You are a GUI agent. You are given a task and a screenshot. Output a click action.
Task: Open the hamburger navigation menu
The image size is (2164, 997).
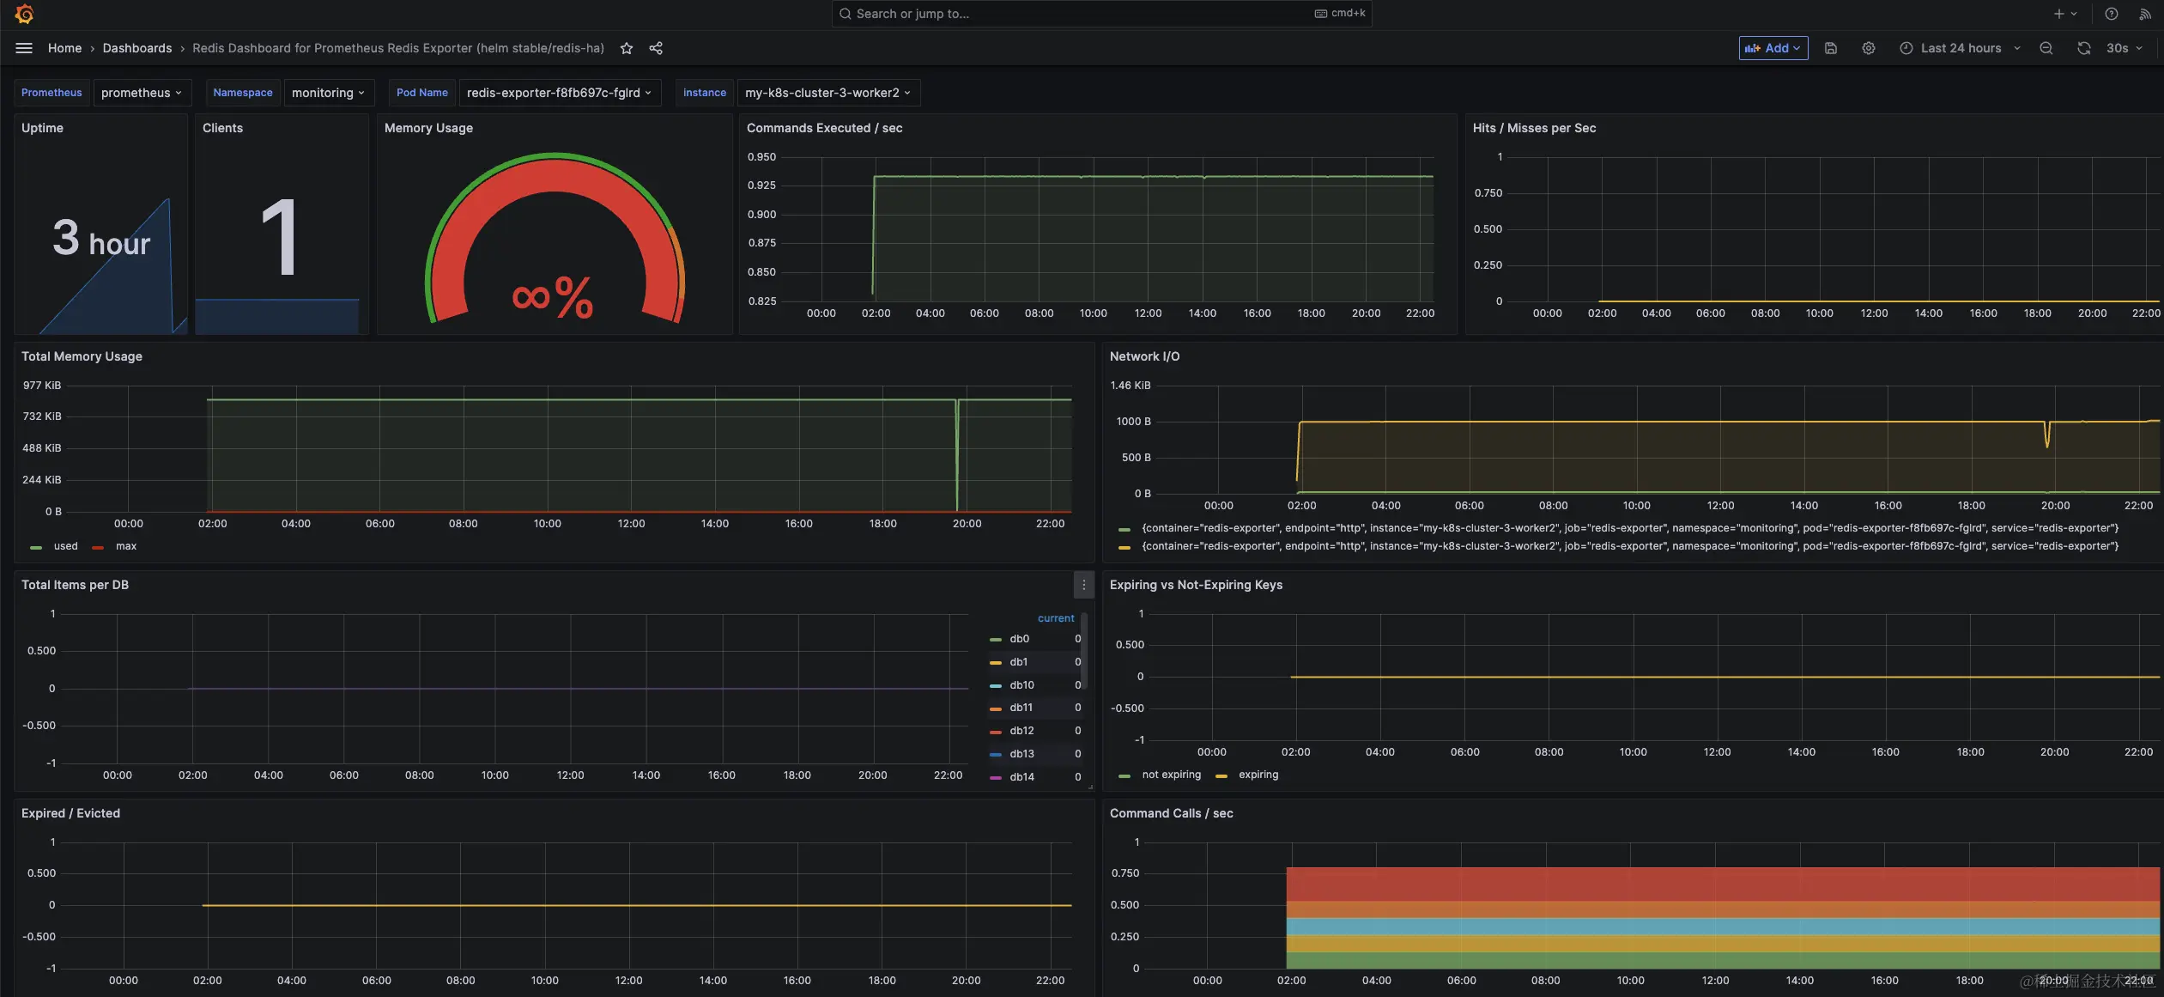(24, 48)
